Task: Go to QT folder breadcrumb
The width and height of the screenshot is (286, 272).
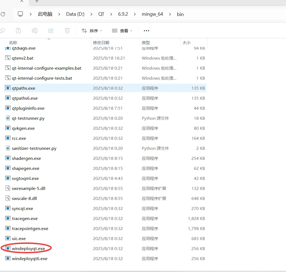Action: (101, 14)
